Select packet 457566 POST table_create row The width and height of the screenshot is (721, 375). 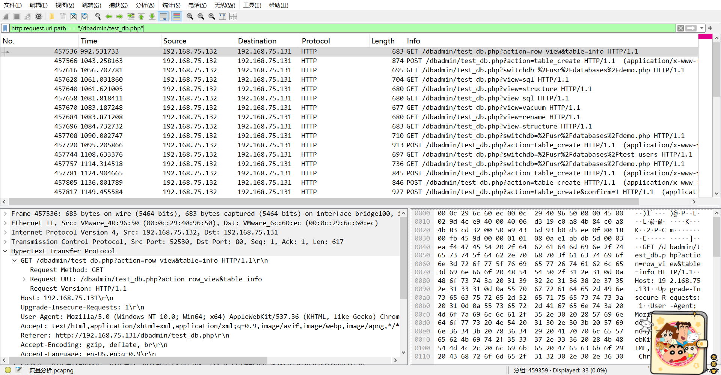349,61
